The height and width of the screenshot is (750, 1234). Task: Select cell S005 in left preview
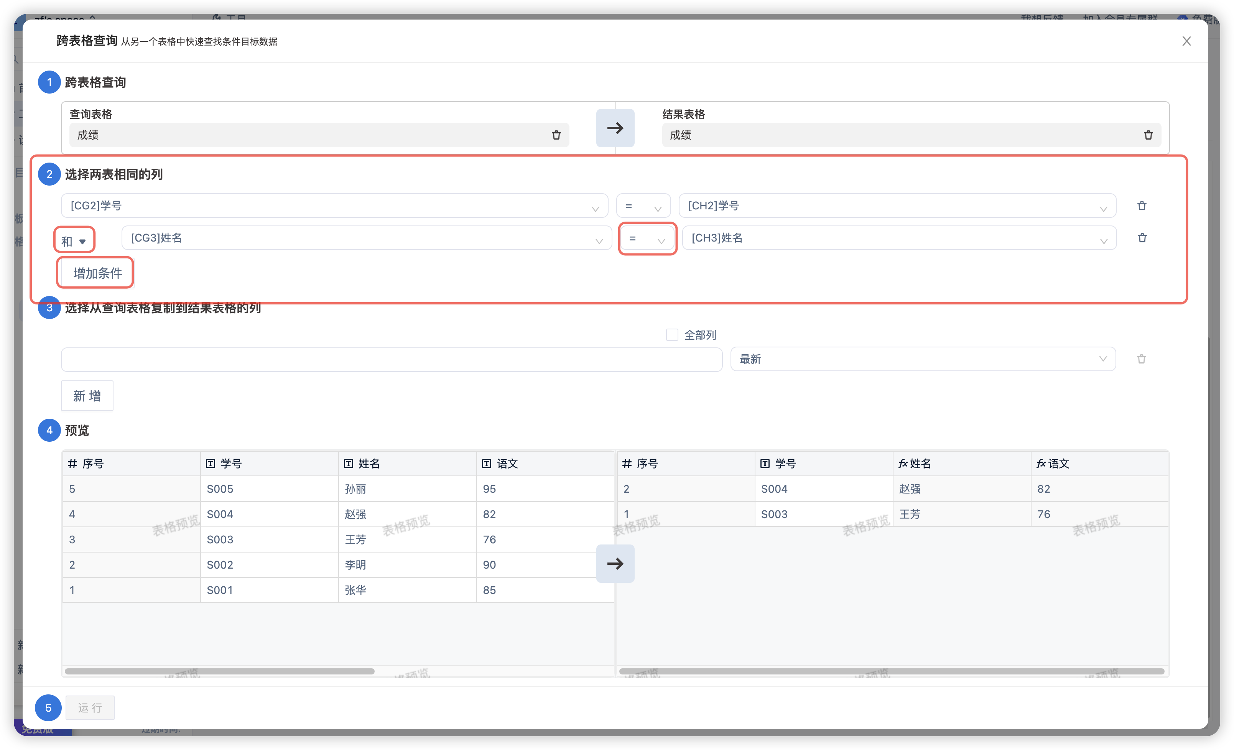coord(270,489)
